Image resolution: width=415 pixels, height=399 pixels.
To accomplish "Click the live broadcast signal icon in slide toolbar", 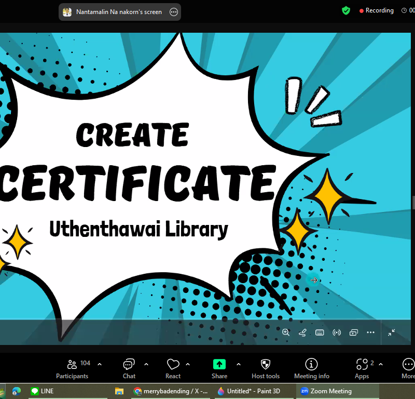I will point(336,332).
